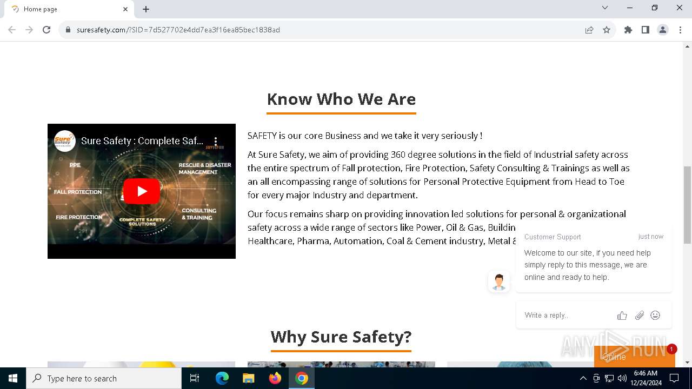Open Task View from the taskbar
This screenshot has width=692, height=389.
tap(195, 378)
